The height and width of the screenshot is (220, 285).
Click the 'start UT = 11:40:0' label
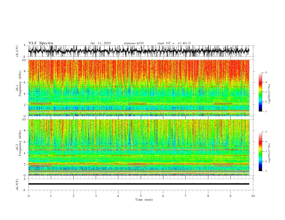(x=174, y=43)
